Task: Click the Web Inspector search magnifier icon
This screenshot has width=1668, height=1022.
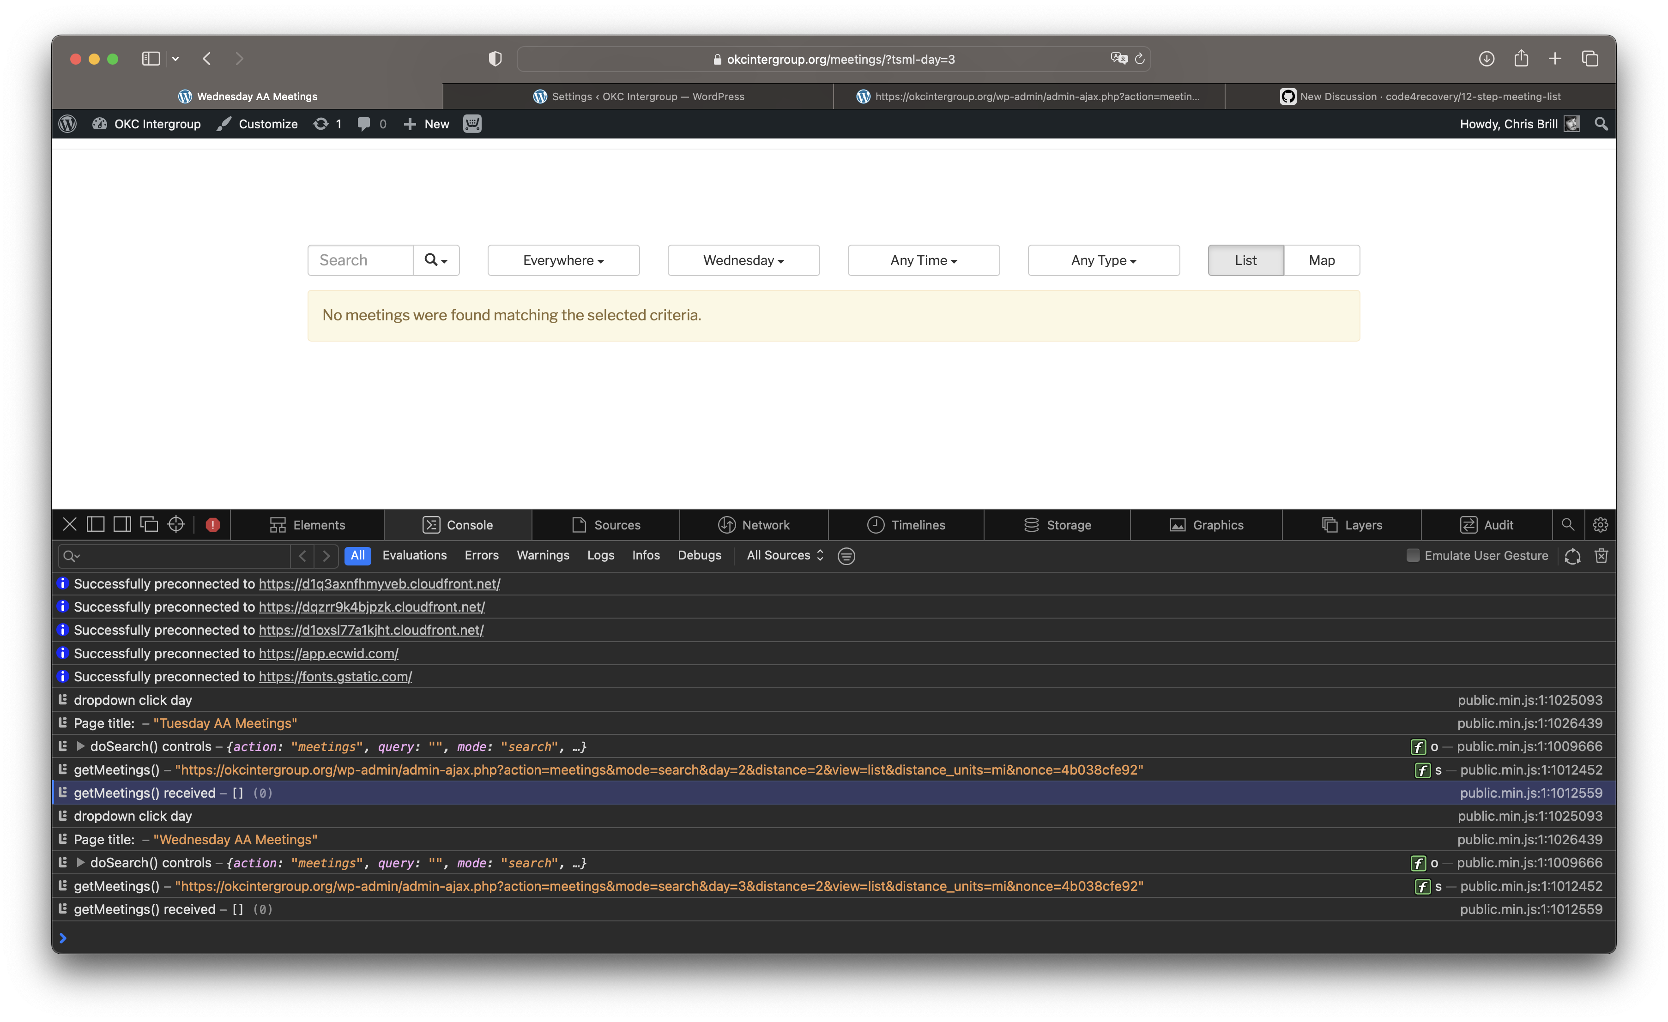Action: [x=1568, y=524]
